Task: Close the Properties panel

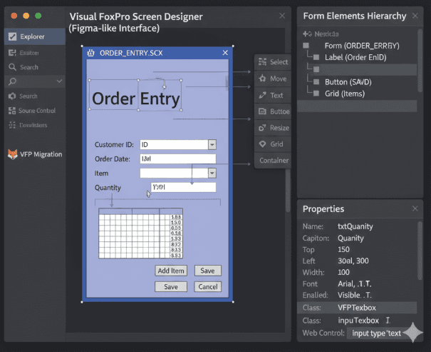Action: coord(415,208)
